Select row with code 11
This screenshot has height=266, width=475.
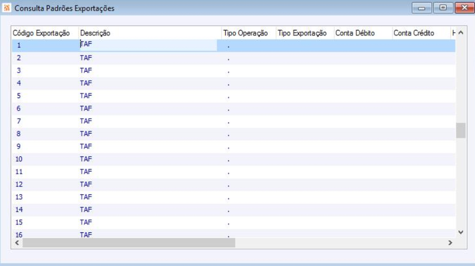click(x=233, y=172)
